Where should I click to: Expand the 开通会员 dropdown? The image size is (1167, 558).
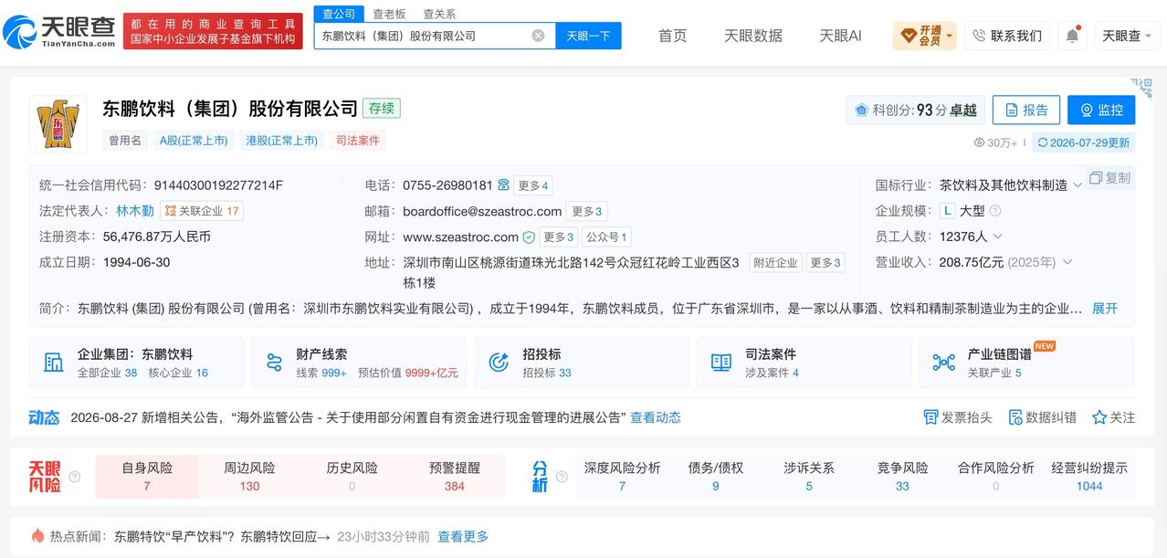924,36
